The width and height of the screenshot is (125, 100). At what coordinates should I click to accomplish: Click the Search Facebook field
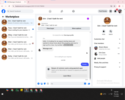click(x=20, y=11)
